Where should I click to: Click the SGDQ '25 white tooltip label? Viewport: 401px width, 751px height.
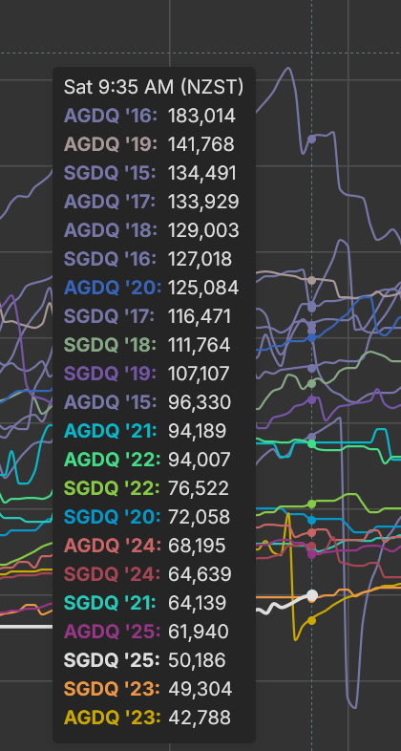tap(112, 660)
